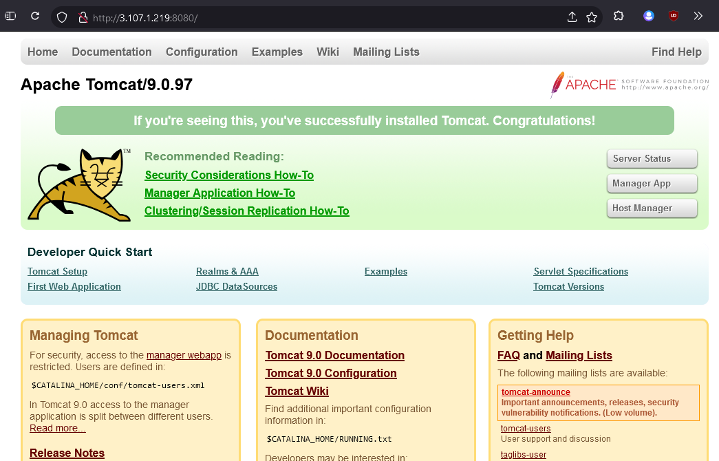This screenshot has height=461, width=719.
Task: Open the manager webapp link
Action: click(x=184, y=355)
